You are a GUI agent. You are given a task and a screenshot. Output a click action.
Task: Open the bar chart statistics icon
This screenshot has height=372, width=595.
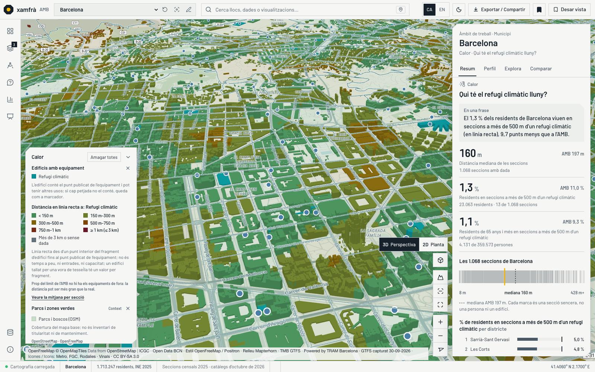click(10, 99)
